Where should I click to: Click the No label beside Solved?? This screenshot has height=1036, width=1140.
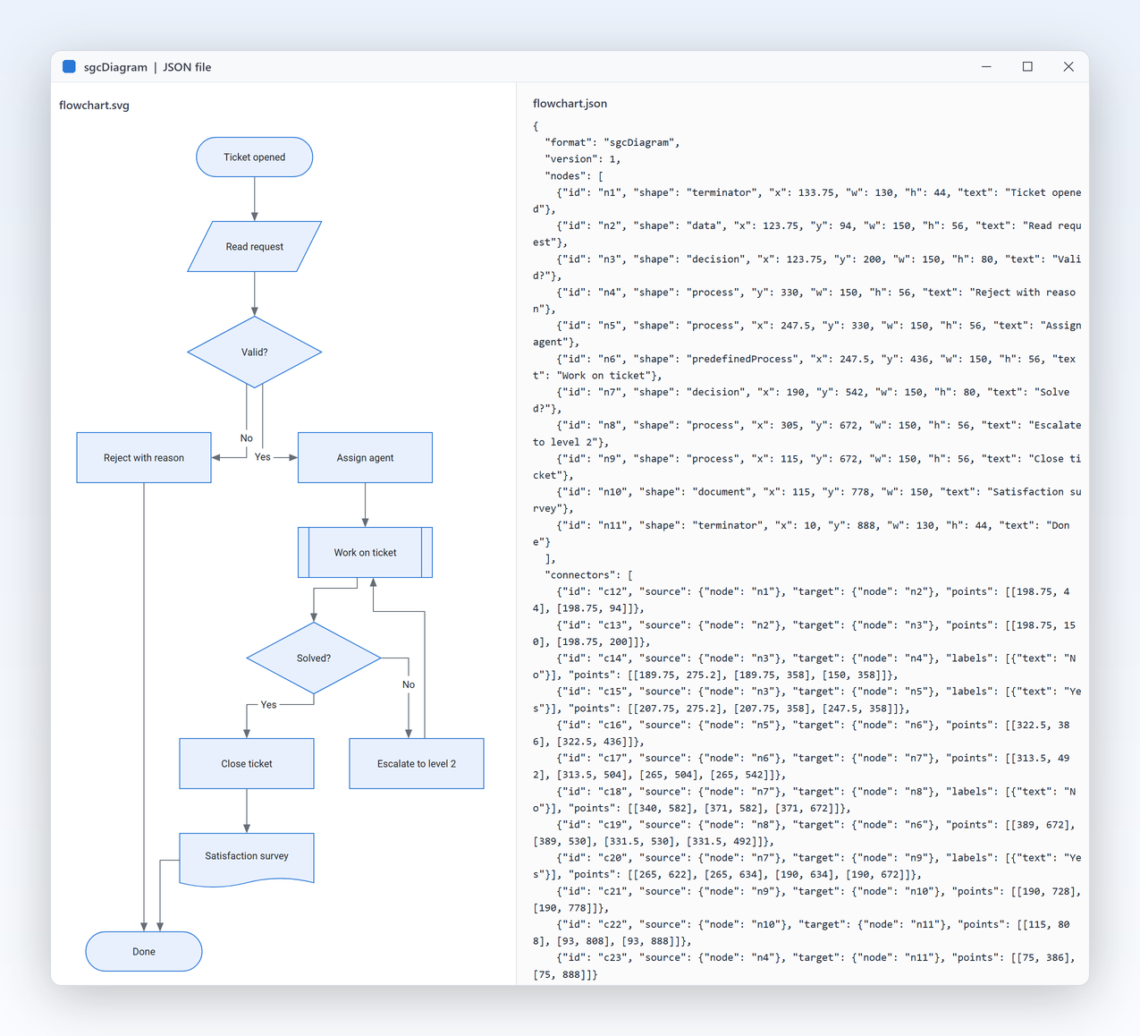click(x=409, y=685)
